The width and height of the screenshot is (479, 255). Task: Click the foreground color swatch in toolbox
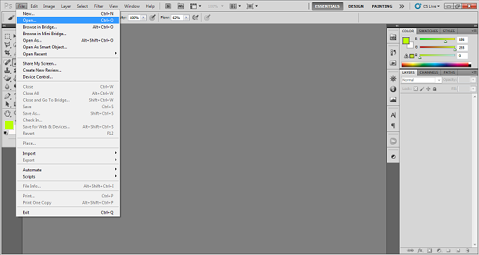[x=9, y=125]
